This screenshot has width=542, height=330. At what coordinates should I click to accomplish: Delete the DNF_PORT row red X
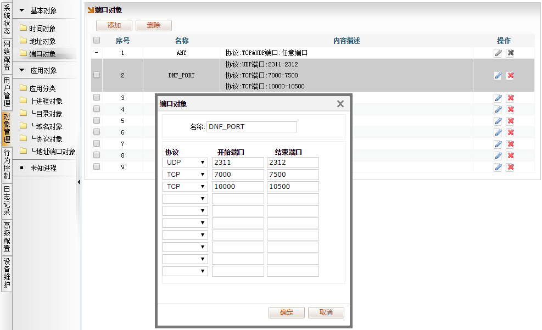click(x=510, y=75)
